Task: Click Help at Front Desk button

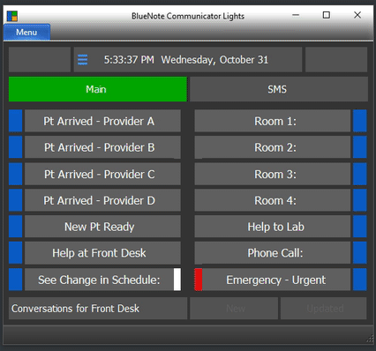Action: (102, 253)
